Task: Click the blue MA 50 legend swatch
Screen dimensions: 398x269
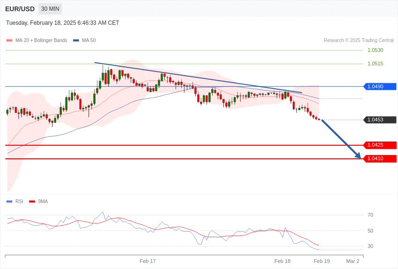Action: click(76, 41)
